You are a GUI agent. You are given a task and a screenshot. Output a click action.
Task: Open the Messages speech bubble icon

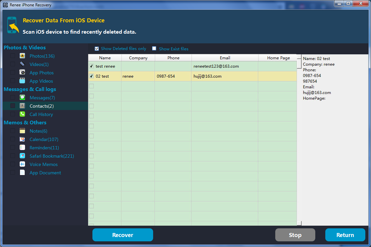click(x=22, y=98)
